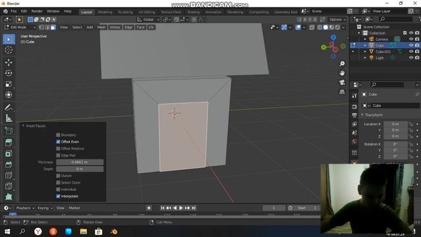Click the viewport zoom magnifier icon
421x237 pixels.
(x=342, y=64)
